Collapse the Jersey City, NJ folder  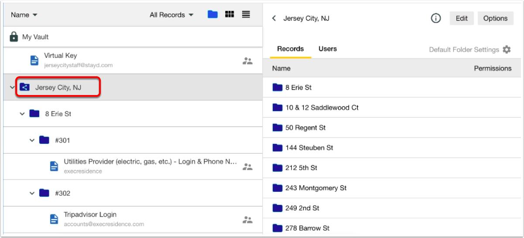pos(12,88)
